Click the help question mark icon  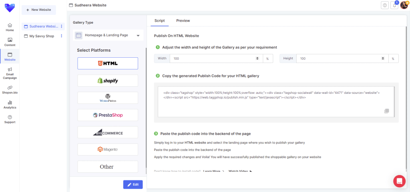385,5
